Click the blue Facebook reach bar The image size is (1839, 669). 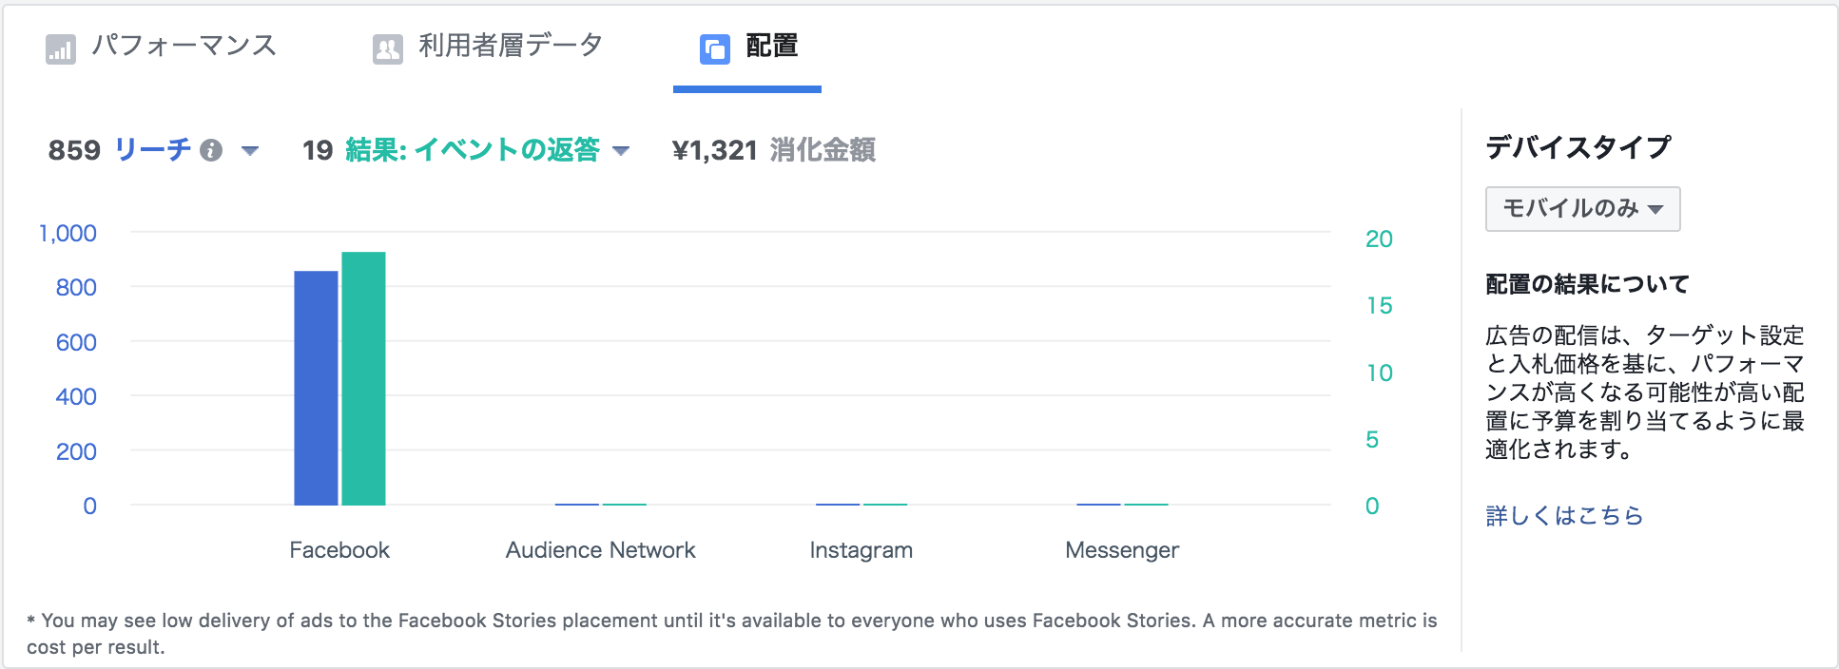pyautogui.click(x=316, y=388)
